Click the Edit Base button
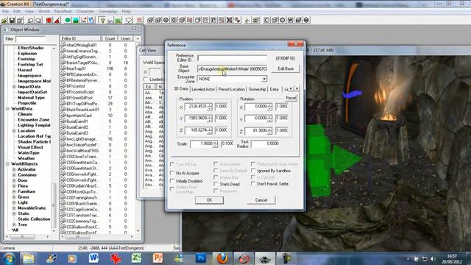This screenshot has height=265, width=471. tap(286, 68)
